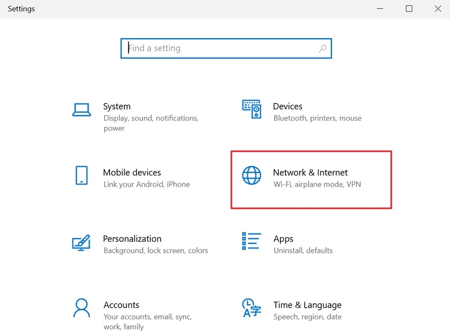Click the magnifying glass search icon
The width and height of the screenshot is (450, 331).
pyautogui.click(x=323, y=48)
